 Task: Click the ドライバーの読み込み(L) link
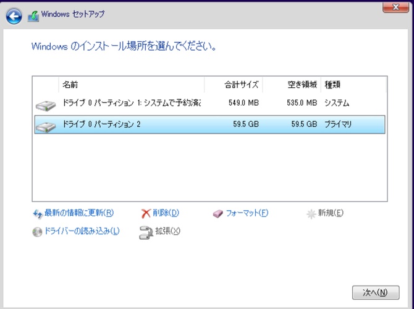82,232
